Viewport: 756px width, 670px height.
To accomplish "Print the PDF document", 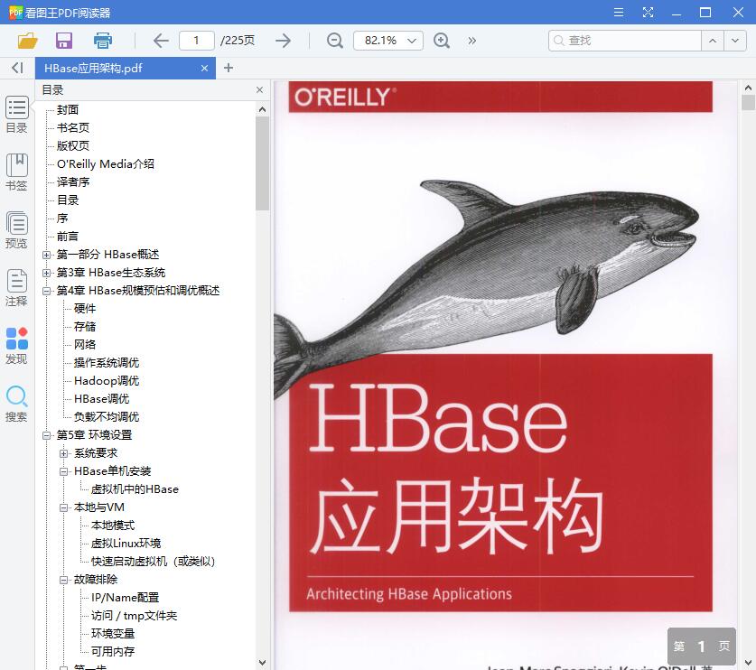I will point(103,41).
